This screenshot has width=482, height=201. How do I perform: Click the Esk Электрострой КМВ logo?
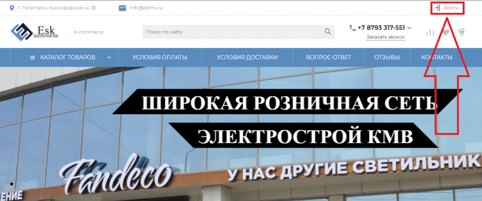pyautogui.click(x=35, y=31)
